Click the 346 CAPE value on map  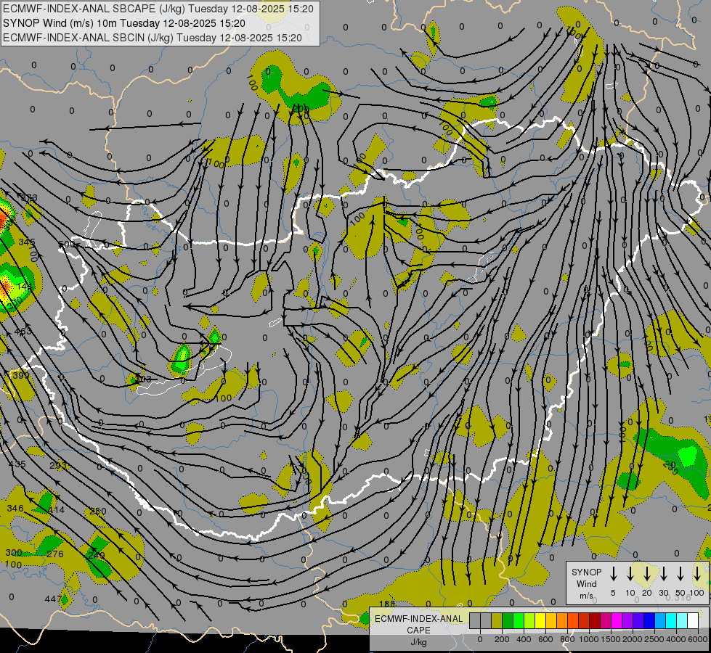(x=15, y=509)
